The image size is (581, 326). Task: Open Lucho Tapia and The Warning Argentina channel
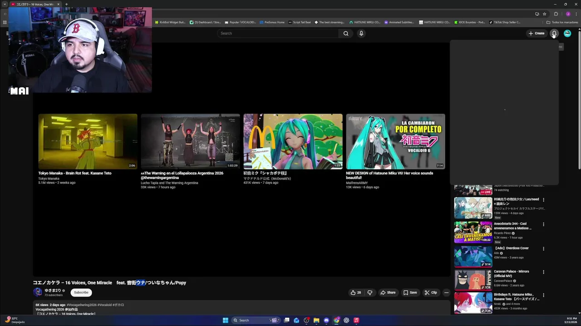pyautogui.click(x=169, y=183)
